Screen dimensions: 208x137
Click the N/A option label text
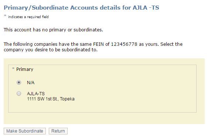click(31, 83)
